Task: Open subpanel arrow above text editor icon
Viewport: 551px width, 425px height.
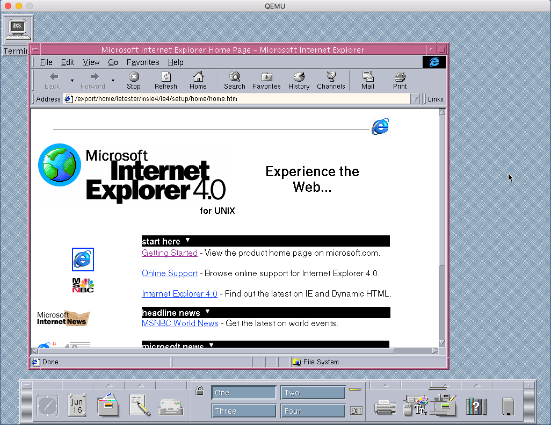Action: tap(140, 385)
